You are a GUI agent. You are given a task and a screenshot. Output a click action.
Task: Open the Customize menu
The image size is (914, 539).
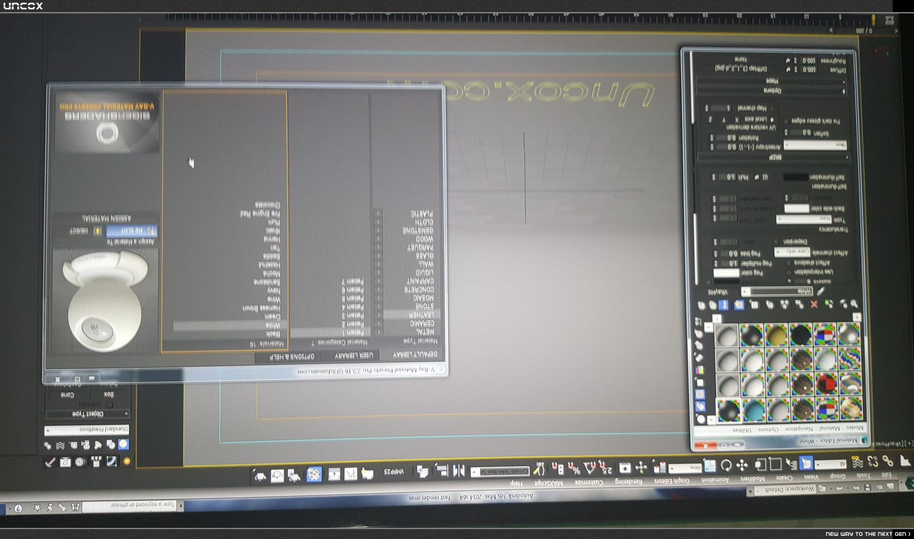click(x=588, y=482)
